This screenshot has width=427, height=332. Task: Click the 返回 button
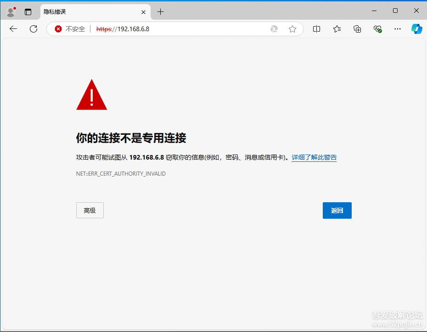pyautogui.click(x=337, y=210)
